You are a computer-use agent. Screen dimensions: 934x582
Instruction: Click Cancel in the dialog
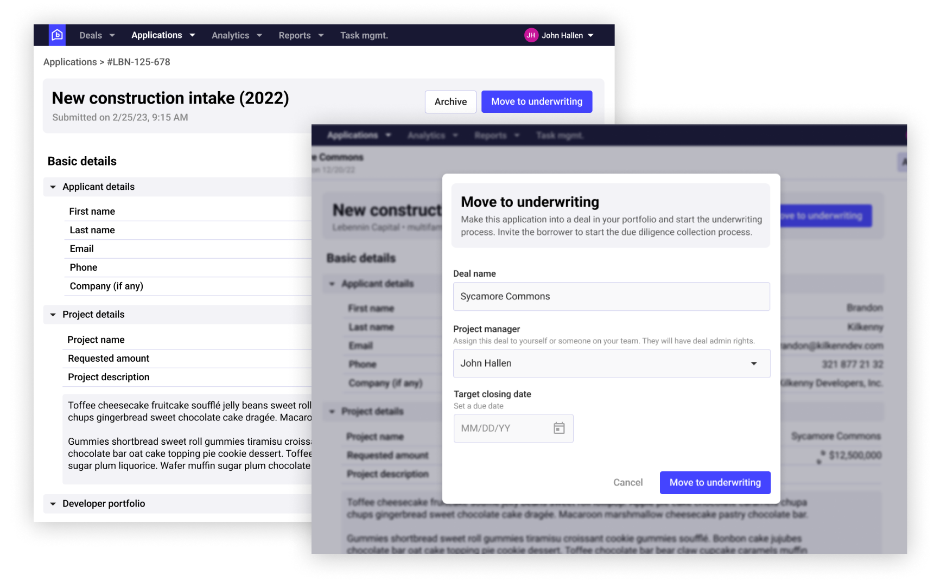click(628, 482)
